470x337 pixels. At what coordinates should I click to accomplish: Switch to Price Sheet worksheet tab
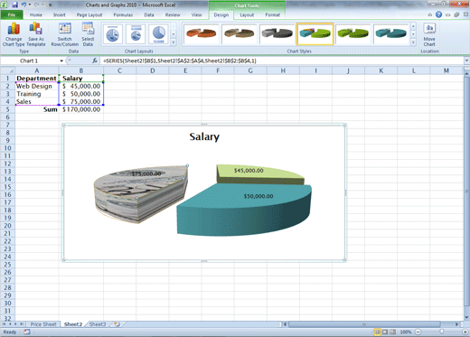pyautogui.click(x=43, y=324)
